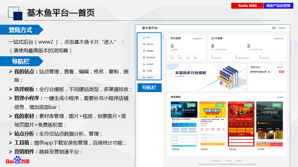Click the red 置顶 tag in 消息中心
The width and height of the screenshot is (298, 167).
point(282,72)
